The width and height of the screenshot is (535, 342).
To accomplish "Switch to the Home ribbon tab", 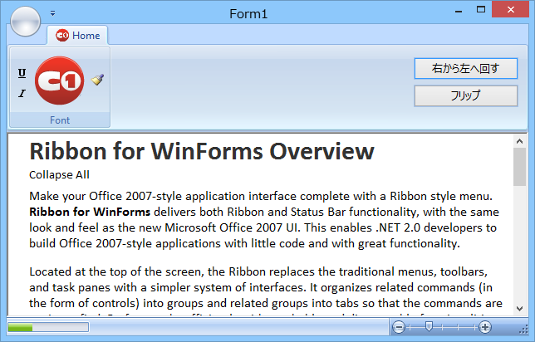I will pos(78,36).
